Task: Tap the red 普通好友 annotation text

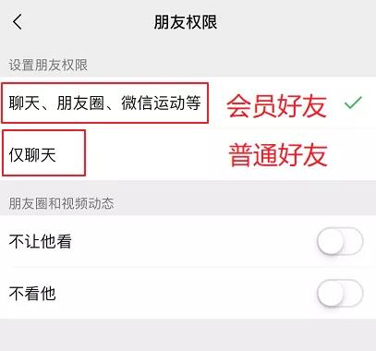Action: point(278,155)
